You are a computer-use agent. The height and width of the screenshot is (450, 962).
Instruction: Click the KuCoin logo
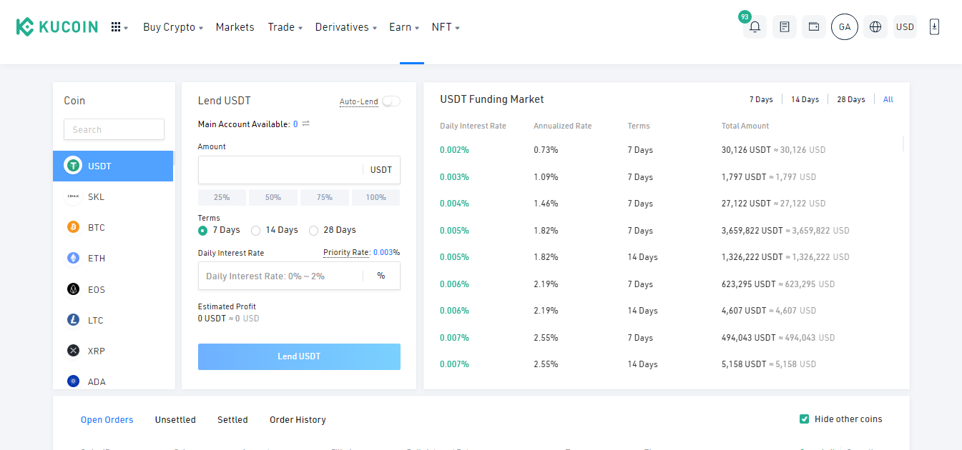(x=57, y=27)
